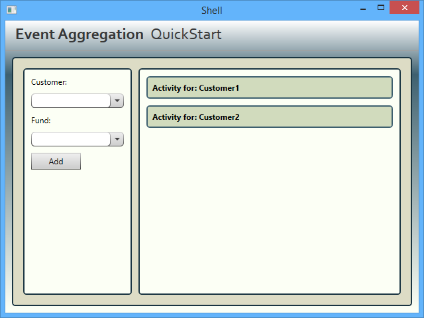Click the Fund: label
This screenshot has width=424, height=318.
(41, 121)
